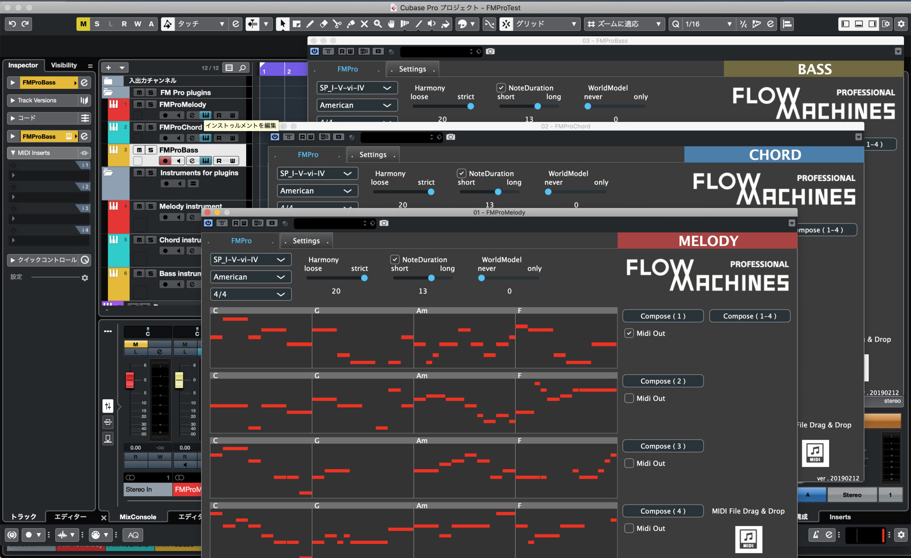Click the Snap to Zero Crossing icon

[489, 24]
